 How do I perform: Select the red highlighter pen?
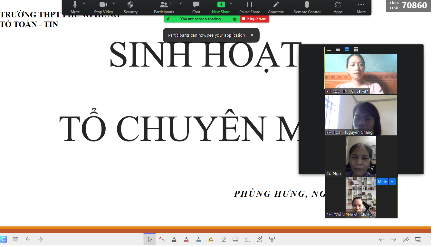click(x=186, y=239)
